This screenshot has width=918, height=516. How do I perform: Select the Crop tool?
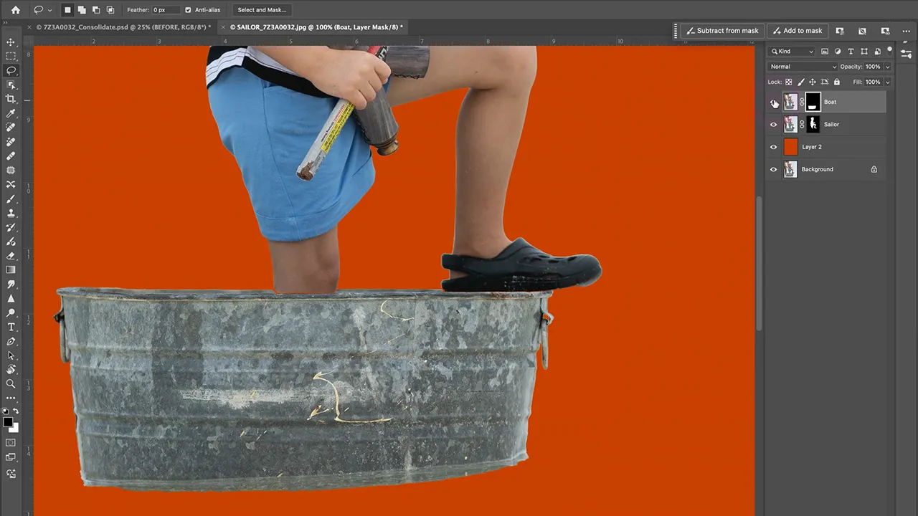[x=11, y=99]
